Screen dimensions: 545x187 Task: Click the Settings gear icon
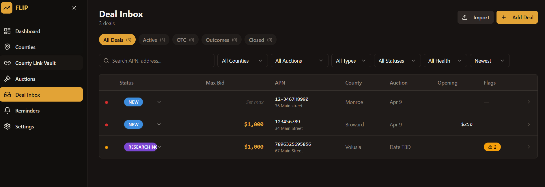click(x=8, y=126)
